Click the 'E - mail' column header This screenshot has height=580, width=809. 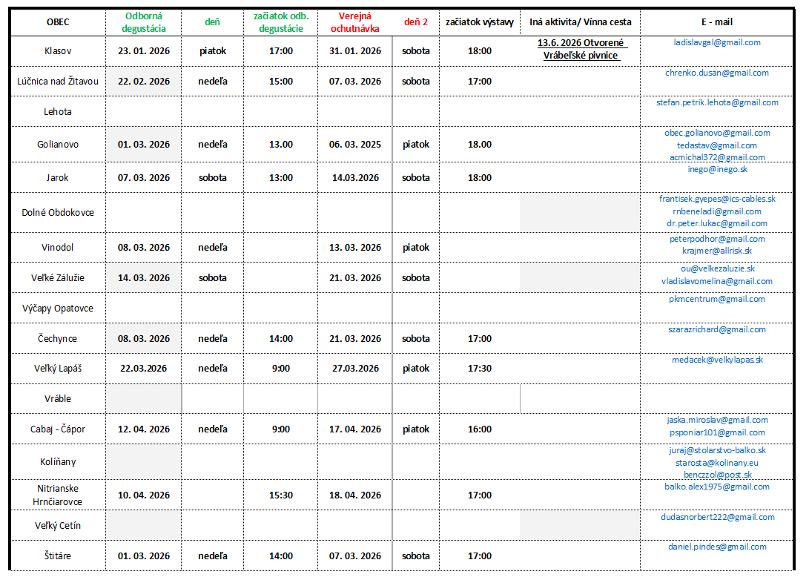716,22
